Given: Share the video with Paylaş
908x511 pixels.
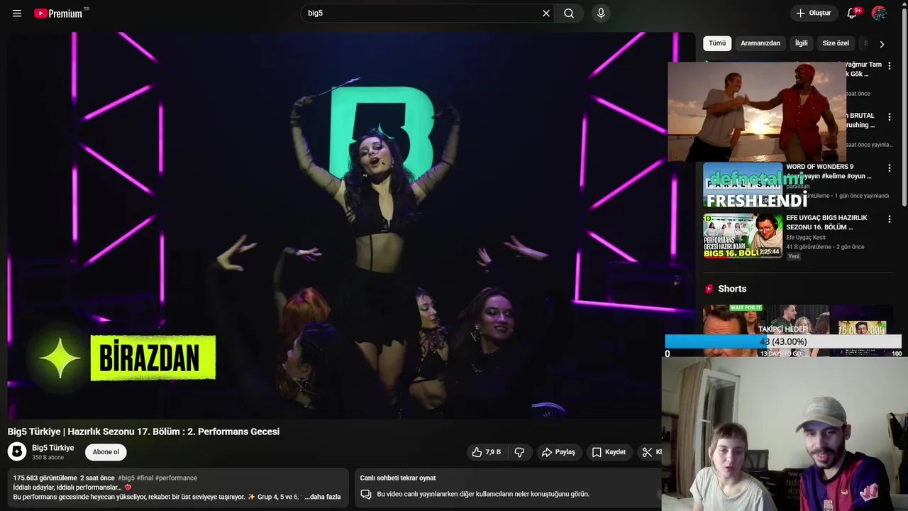Looking at the screenshot, I should [558, 452].
